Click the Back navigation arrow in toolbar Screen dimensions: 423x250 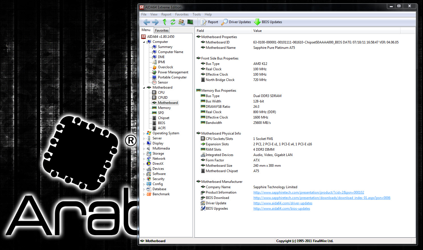[x=147, y=22]
